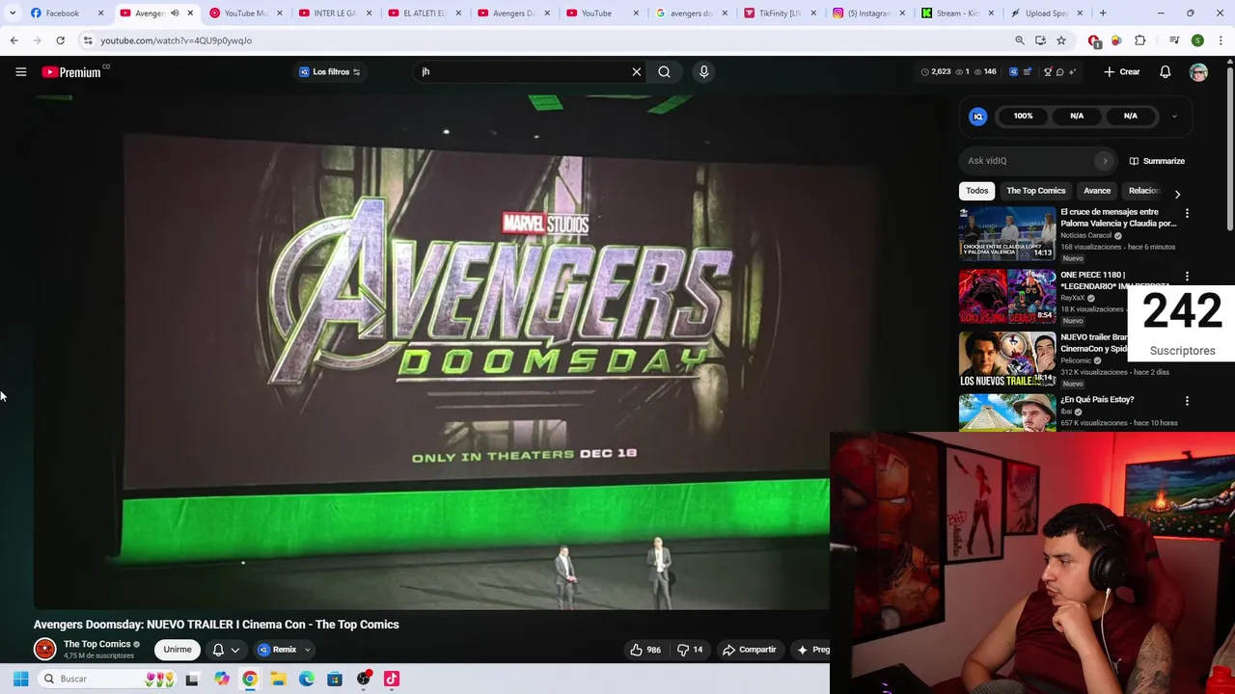The image size is (1235, 694).
Task: Click the Crear create button
Action: pyautogui.click(x=1122, y=72)
